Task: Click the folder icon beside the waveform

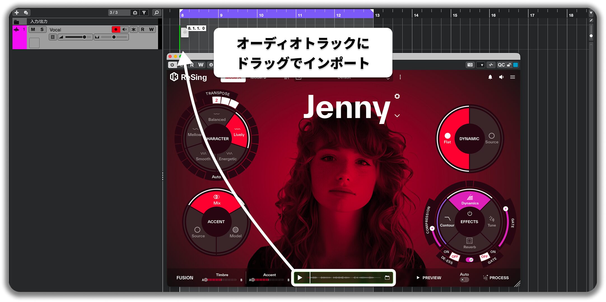Action: click(x=387, y=278)
